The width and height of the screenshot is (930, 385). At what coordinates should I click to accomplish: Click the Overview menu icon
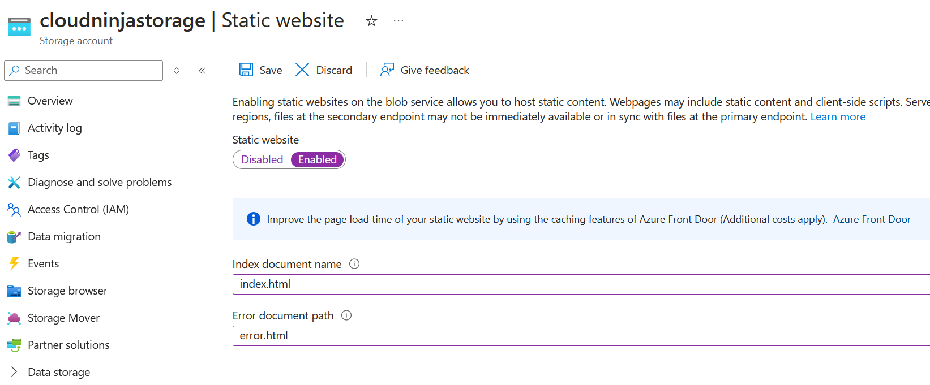(14, 101)
